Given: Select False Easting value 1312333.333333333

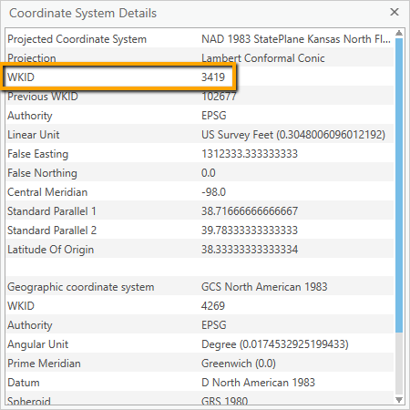Looking at the screenshot, I should (x=250, y=154).
